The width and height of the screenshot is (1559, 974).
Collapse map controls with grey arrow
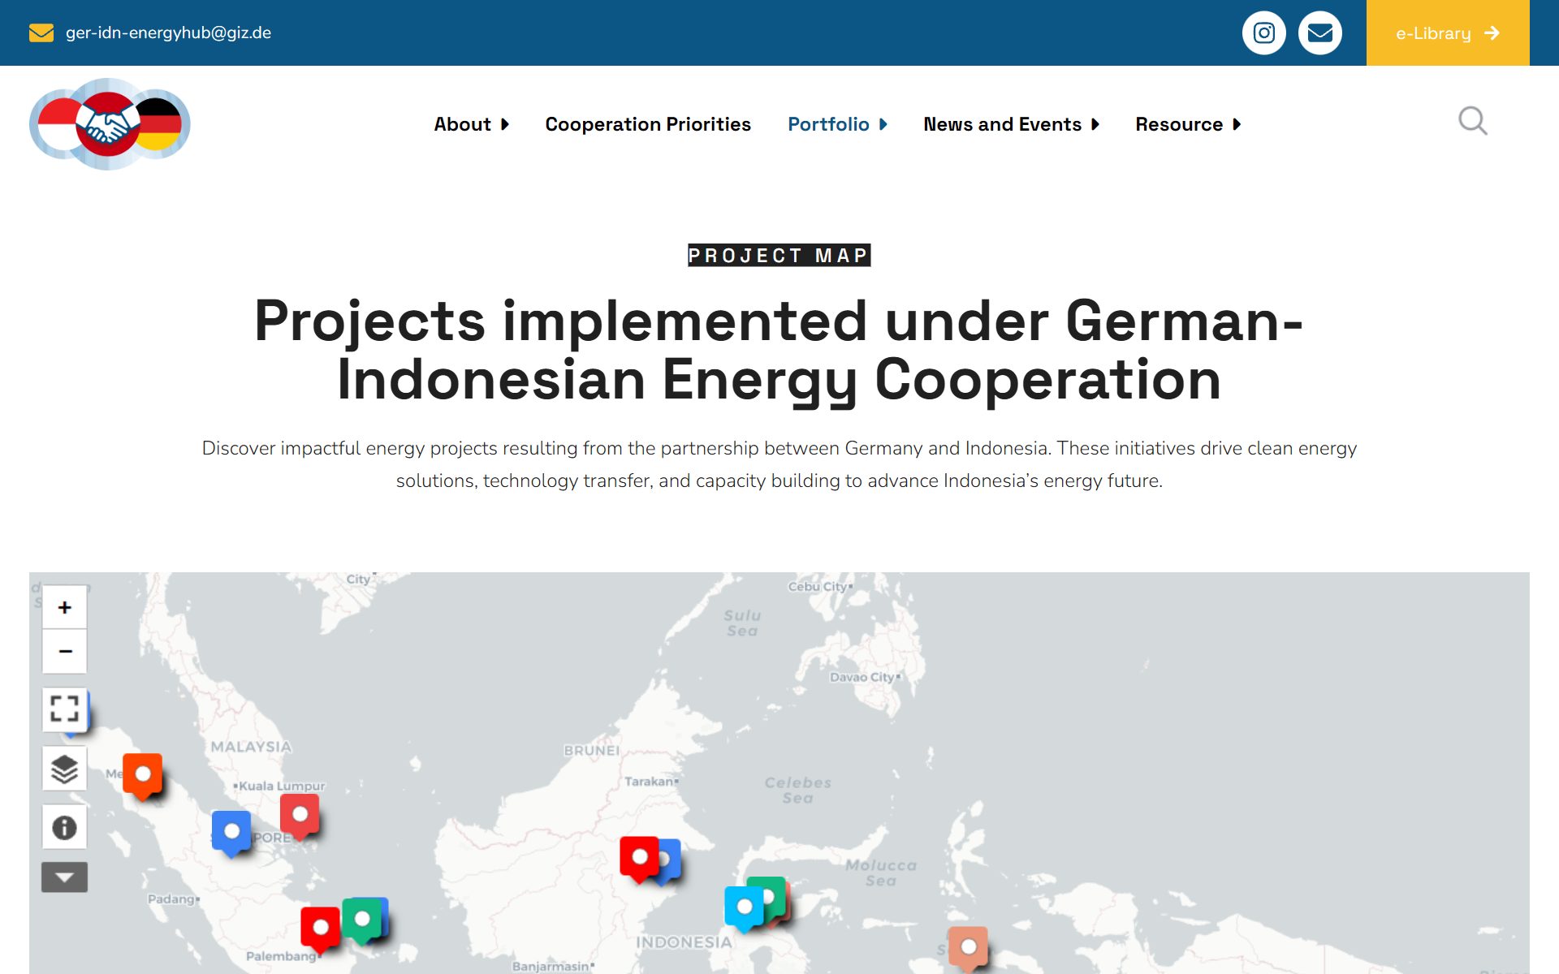point(65,877)
